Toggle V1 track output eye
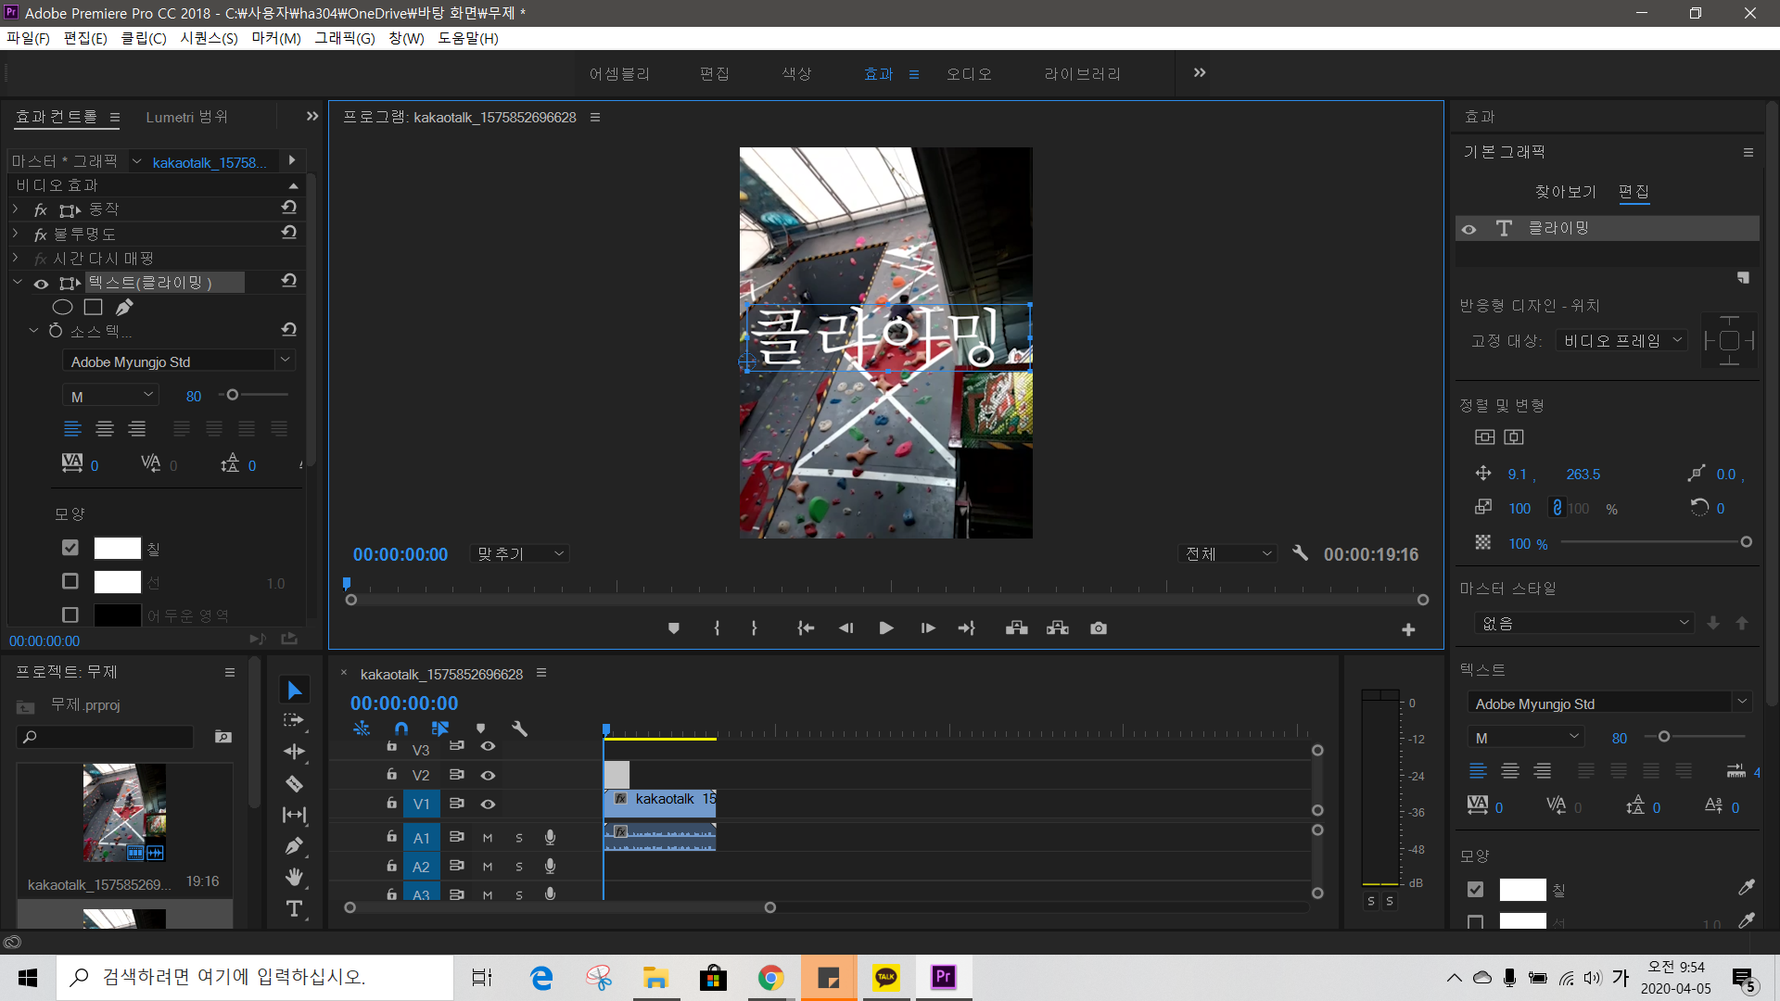This screenshot has height=1001, width=1780. pos(488,804)
